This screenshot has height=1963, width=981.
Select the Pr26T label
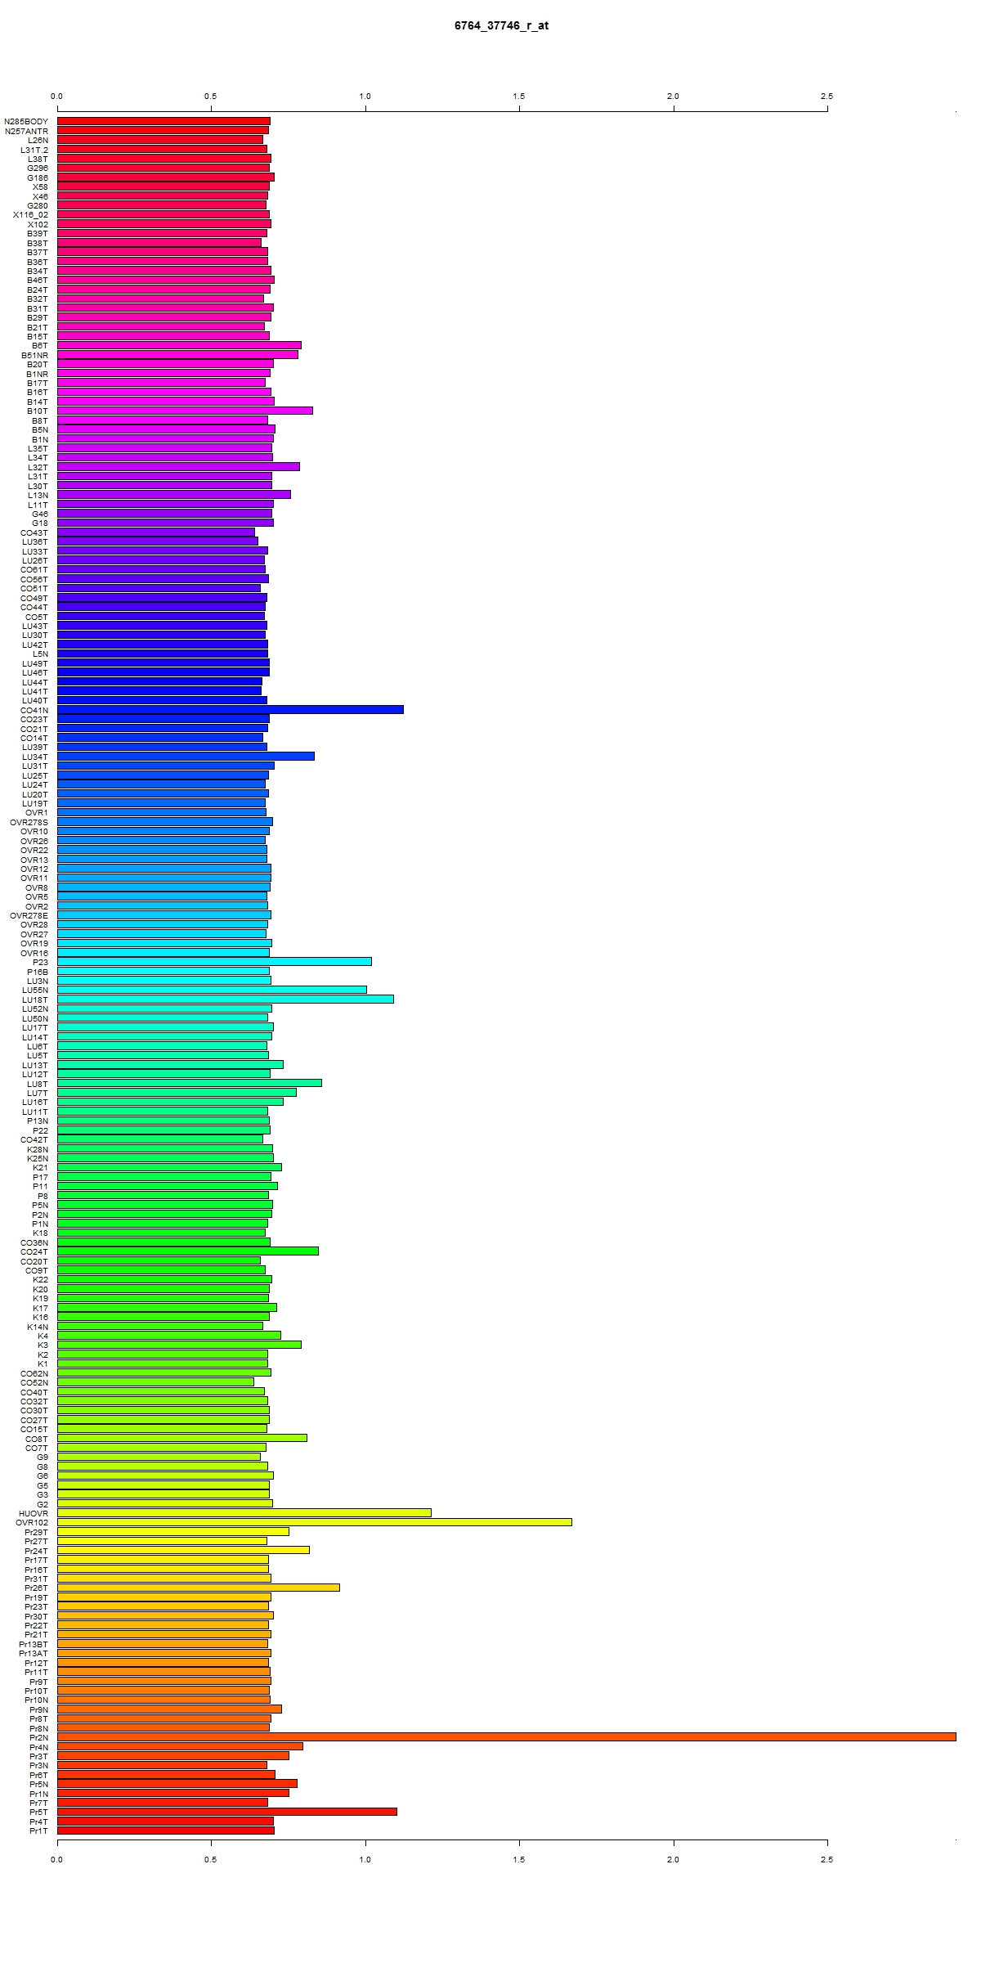point(36,1588)
